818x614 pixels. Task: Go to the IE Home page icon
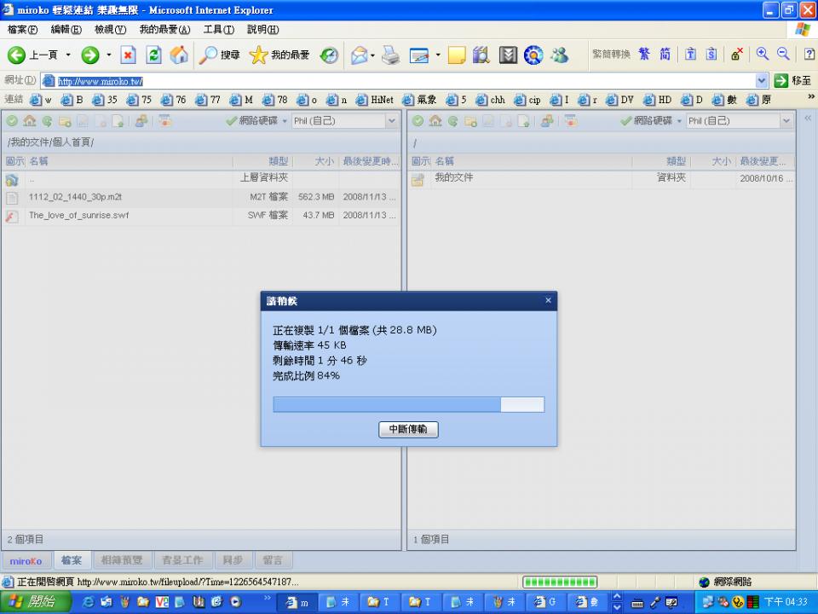click(179, 55)
